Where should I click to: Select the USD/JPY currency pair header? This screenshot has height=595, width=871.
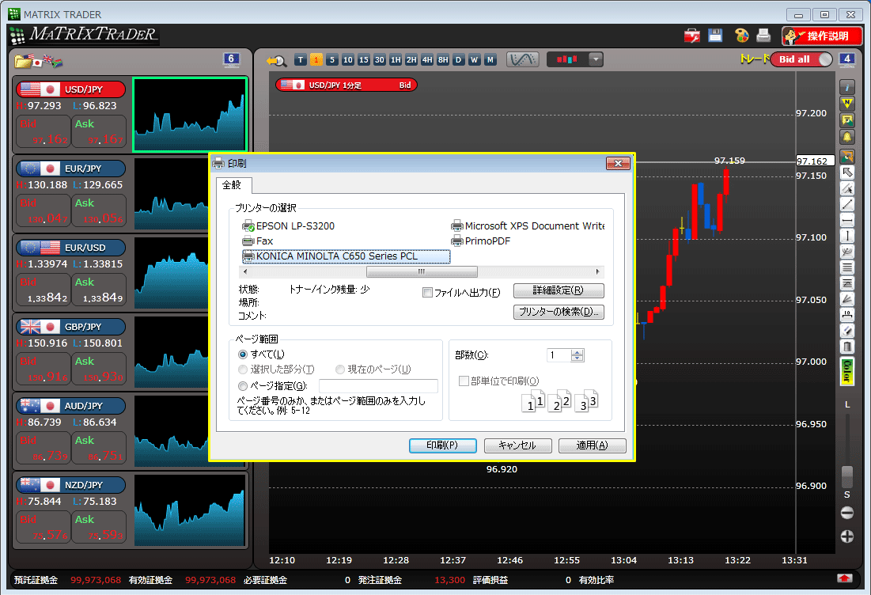[x=71, y=89]
